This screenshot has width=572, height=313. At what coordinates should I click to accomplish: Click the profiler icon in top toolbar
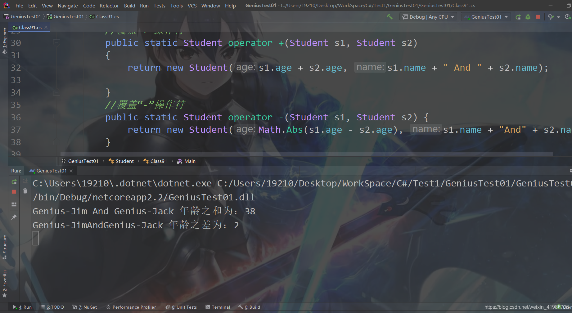click(x=551, y=17)
